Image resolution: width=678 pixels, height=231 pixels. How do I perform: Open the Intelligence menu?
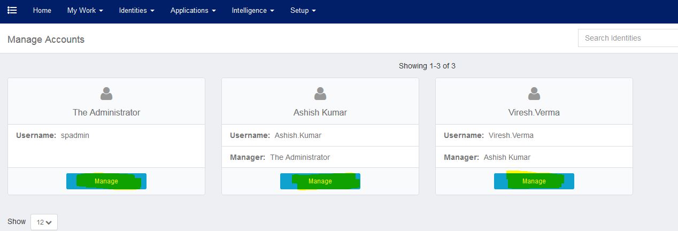[253, 10]
